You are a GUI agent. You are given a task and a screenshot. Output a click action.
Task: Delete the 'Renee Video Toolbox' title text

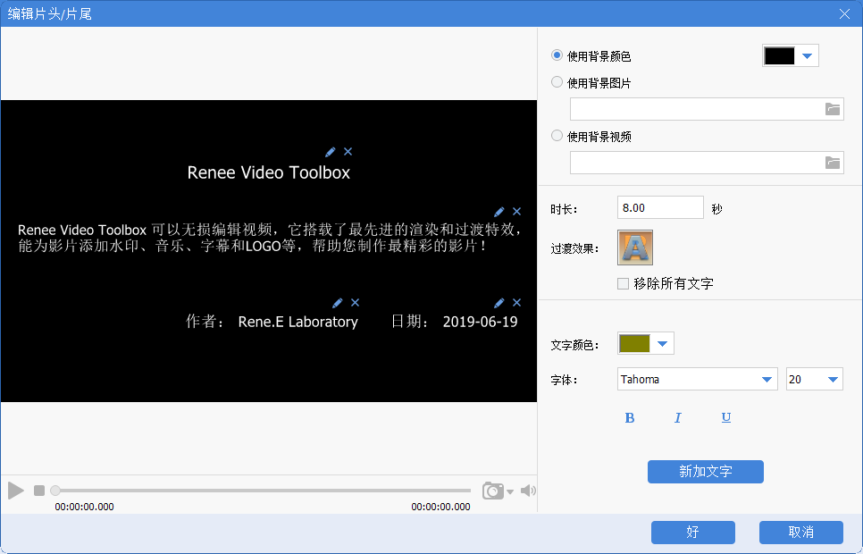[348, 151]
